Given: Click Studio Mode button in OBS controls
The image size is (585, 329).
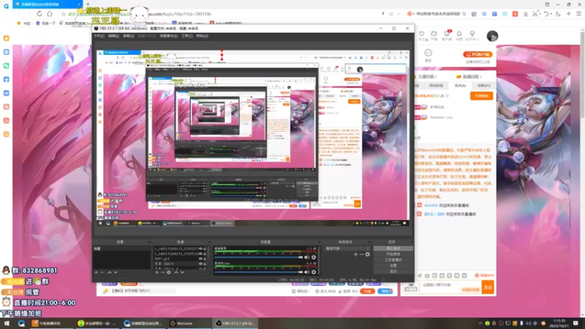Looking at the screenshot, I should tap(393, 260).
